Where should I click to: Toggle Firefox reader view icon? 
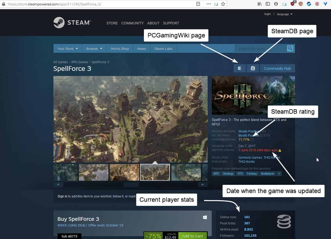198,4
